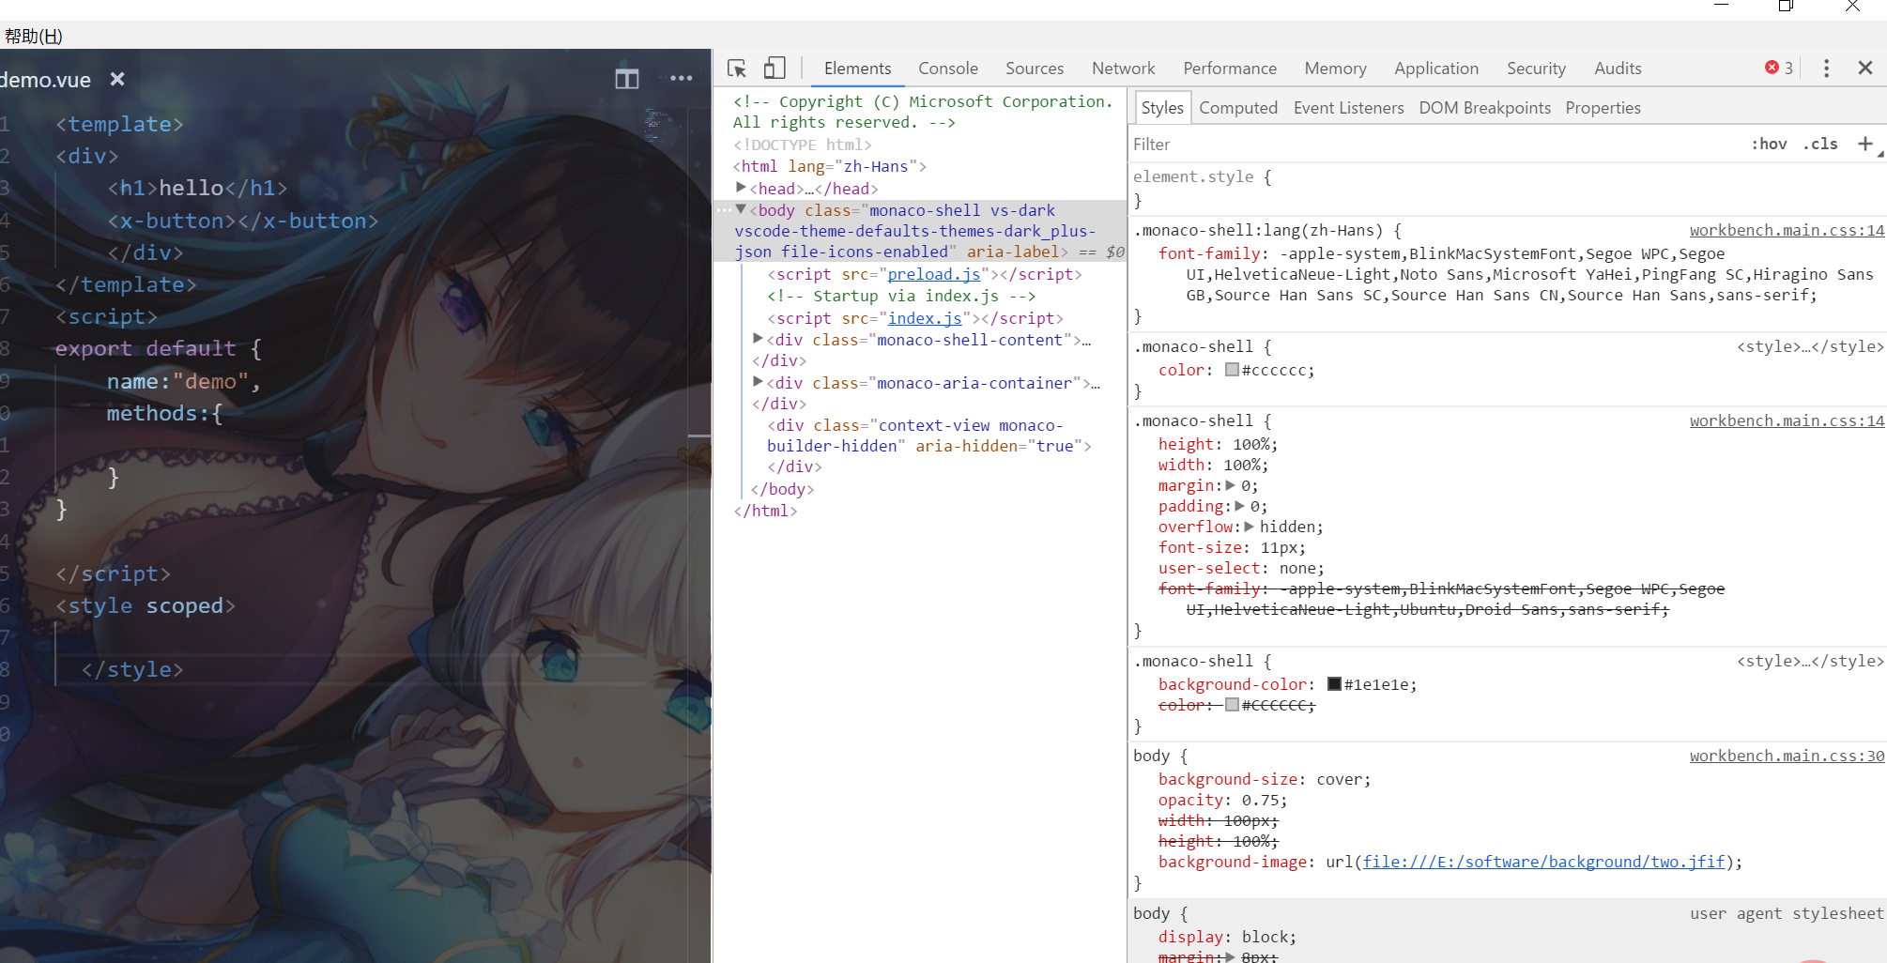Click the styles Filter input field
The height and width of the screenshot is (963, 1887).
click(1436, 144)
